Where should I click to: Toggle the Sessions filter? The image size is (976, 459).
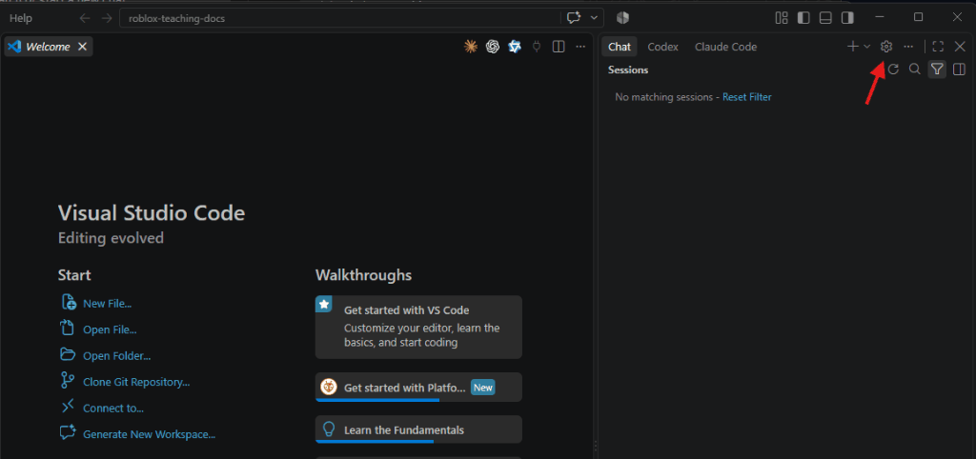(938, 69)
